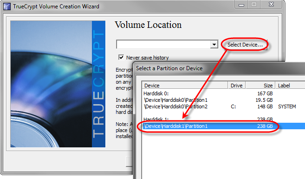This screenshot has width=305, height=179.
Task: Click the 148 GB size cell
Action: [x=265, y=106]
